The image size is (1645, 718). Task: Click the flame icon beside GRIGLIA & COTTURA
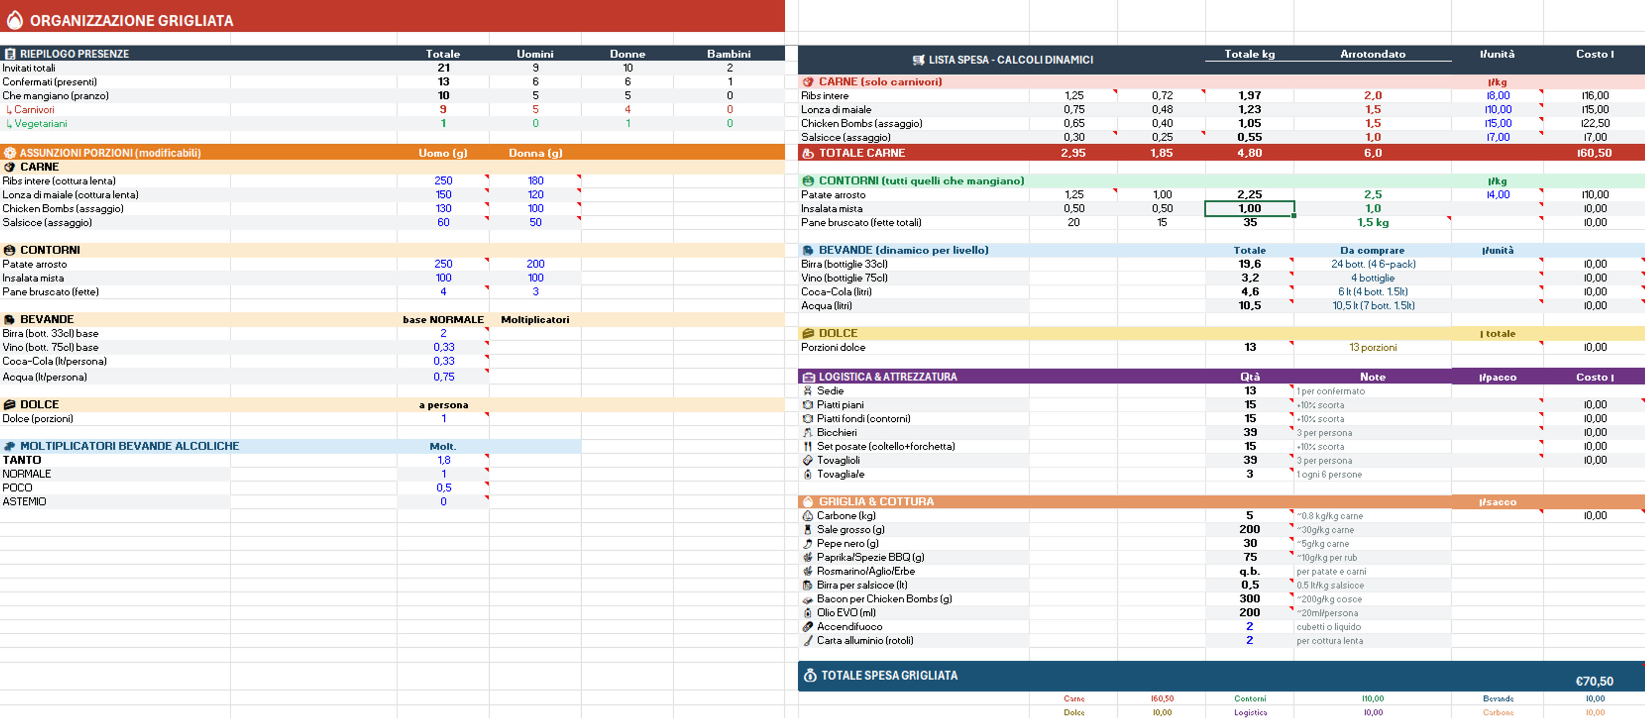point(808,502)
